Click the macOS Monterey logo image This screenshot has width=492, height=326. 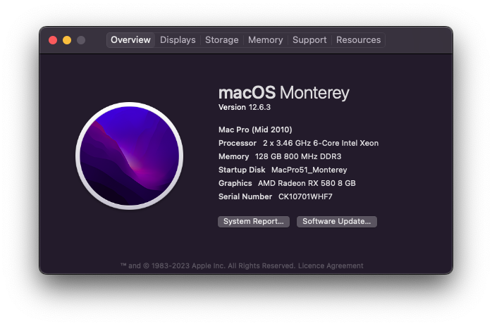tap(129, 156)
